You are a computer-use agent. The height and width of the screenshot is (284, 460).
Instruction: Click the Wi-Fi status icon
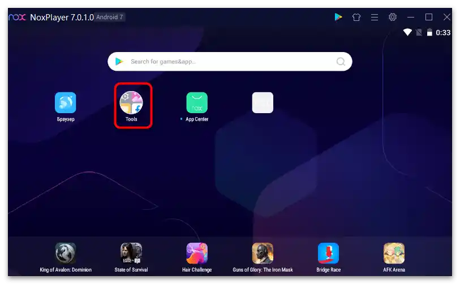coord(407,32)
